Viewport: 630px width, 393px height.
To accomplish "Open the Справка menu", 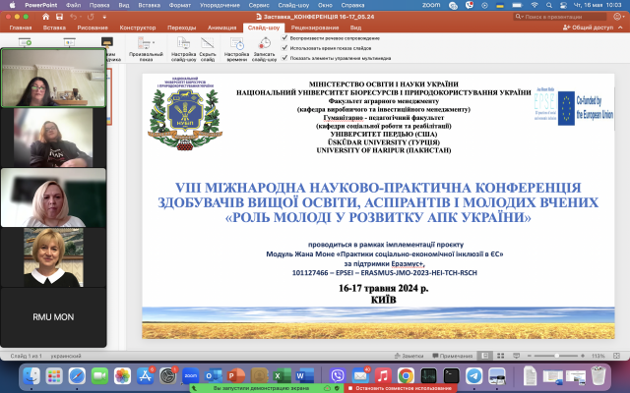I will [352, 5].
